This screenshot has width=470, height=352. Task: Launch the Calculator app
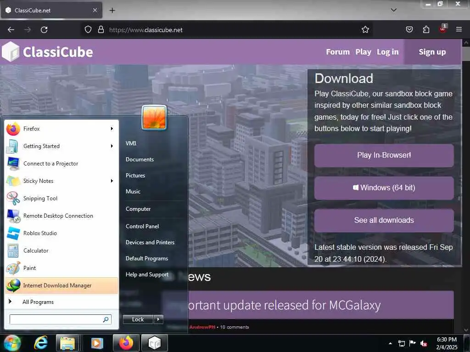click(62, 251)
